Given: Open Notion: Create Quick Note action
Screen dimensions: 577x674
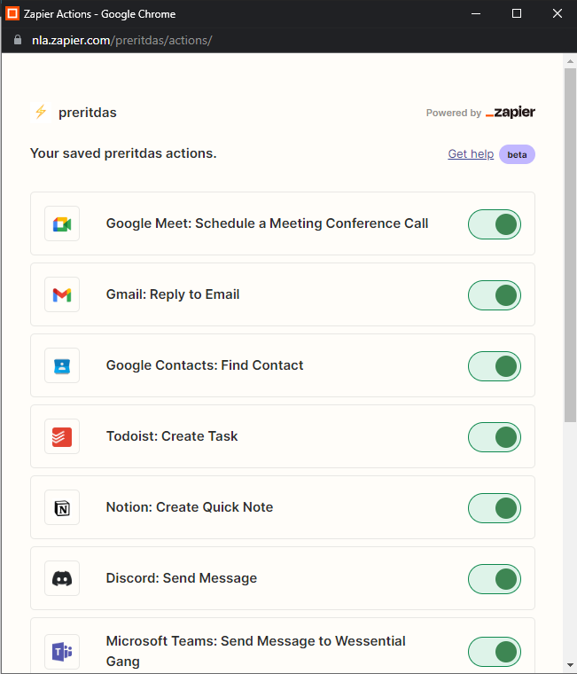Looking at the screenshot, I should (x=190, y=507).
